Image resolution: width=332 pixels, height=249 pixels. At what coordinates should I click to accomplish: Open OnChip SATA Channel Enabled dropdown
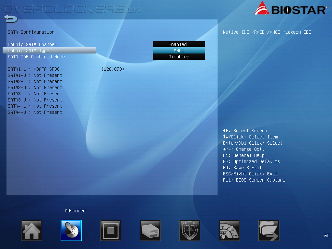click(179, 44)
